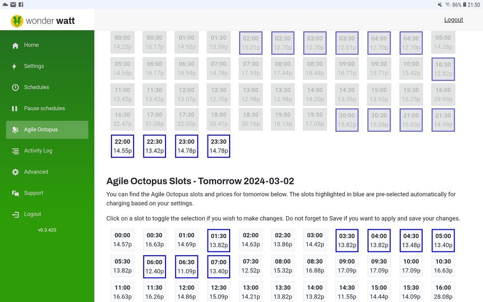Select tomorrow's 14:30 slot at 11.55p
The width and height of the screenshot is (483, 302).
[x=347, y=292]
